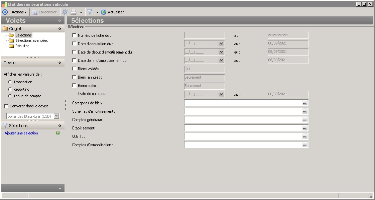Collapse the Devise section

point(59,63)
